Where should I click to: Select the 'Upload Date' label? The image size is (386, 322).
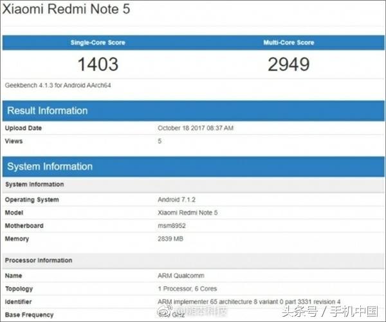[x=23, y=128]
